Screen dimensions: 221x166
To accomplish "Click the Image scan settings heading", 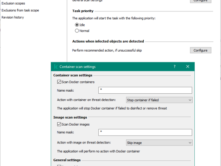I will [x=70, y=118].
